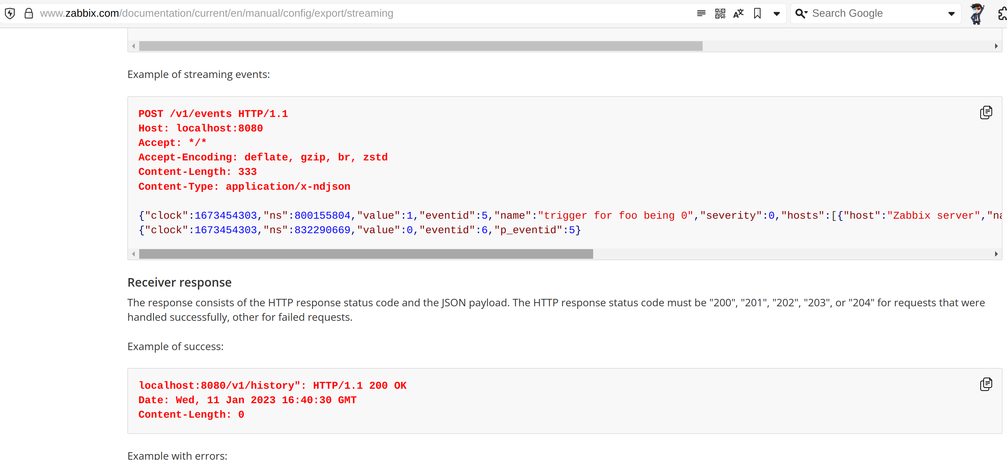Copy the success response code block

pos(985,384)
